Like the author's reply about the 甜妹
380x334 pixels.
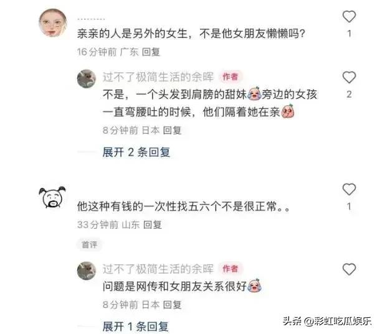(349, 78)
